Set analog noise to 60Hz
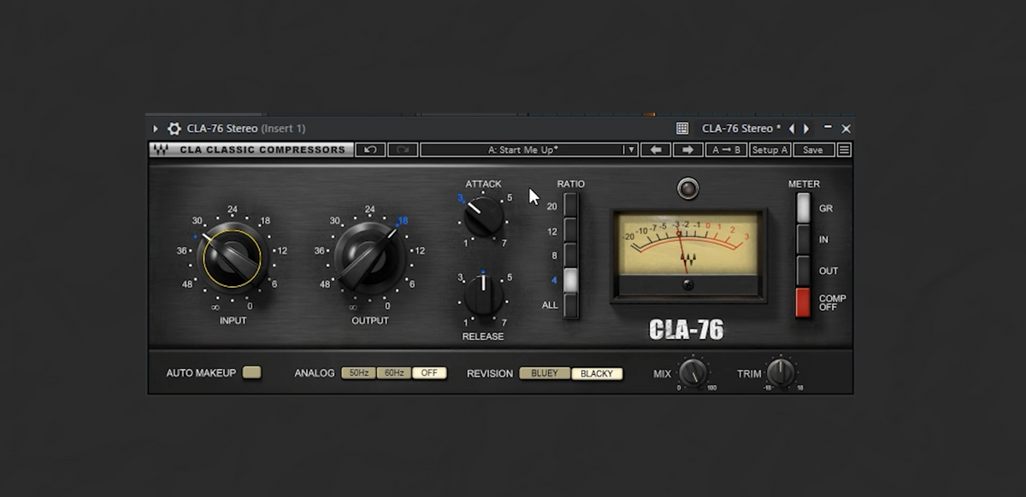Screen dimensions: 1026x497 click(x=394, y=373)
